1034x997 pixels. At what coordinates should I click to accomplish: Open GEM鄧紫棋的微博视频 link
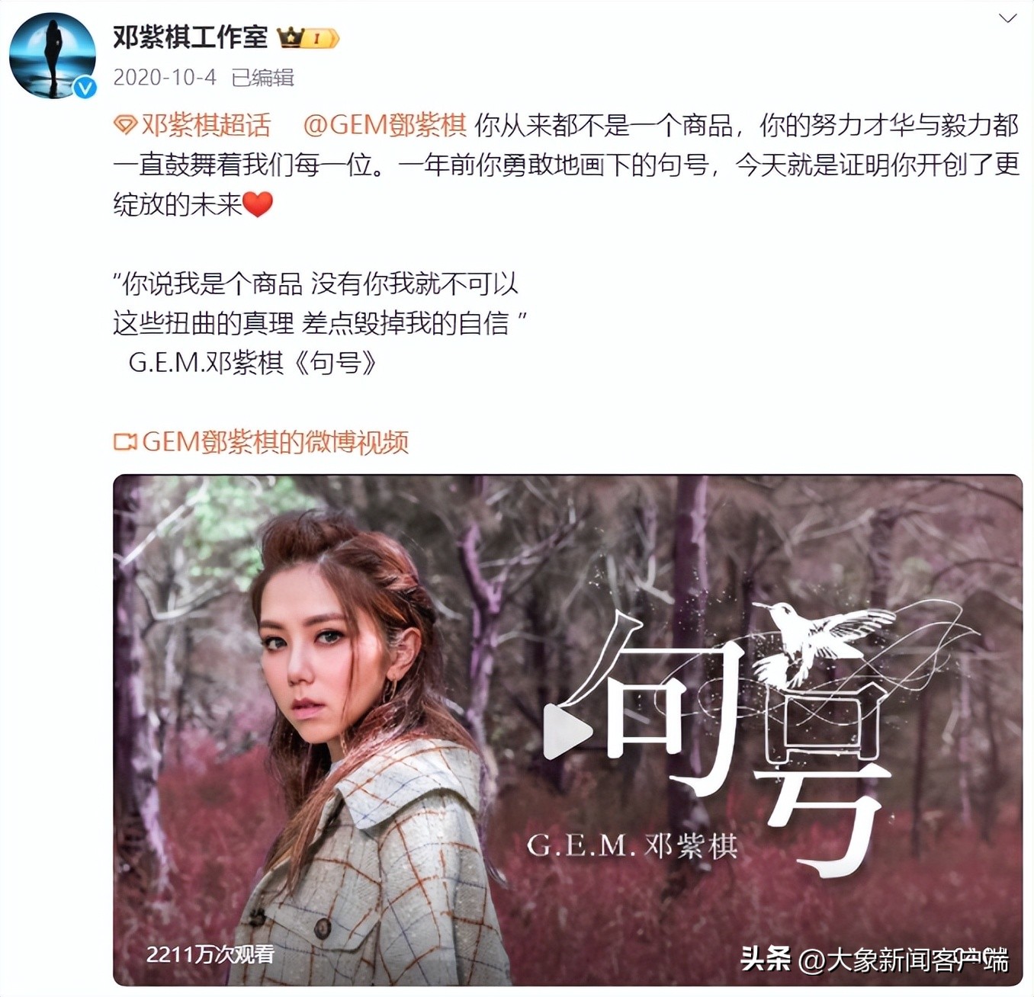pyautogui.click(x=275, y=441)
